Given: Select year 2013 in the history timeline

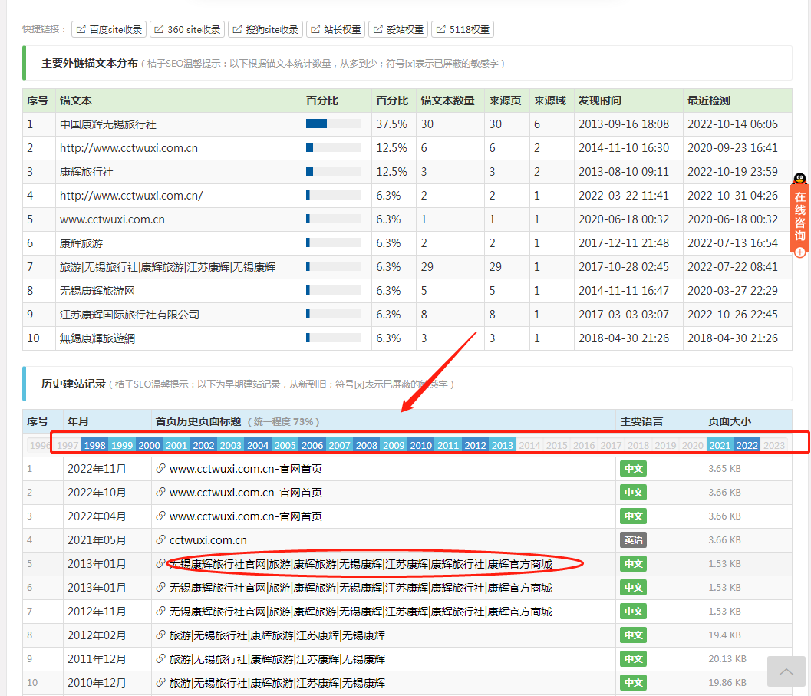Looking at the screenshot, I should [502, 445].
